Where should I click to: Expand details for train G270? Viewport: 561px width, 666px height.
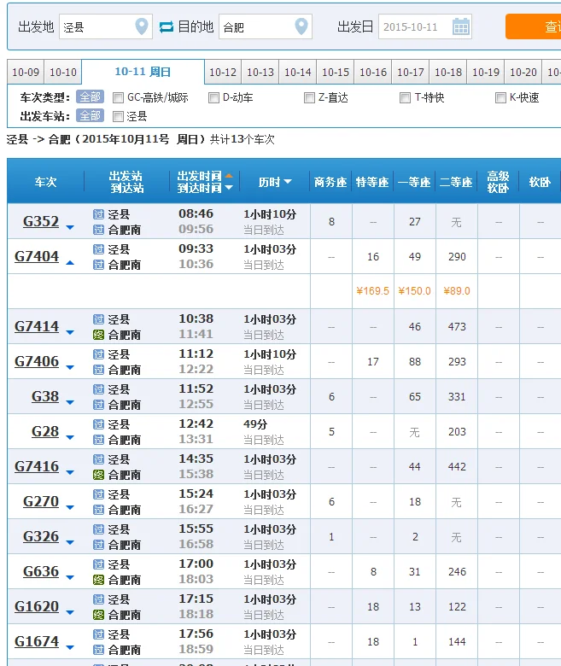click(x=70, y=507)
